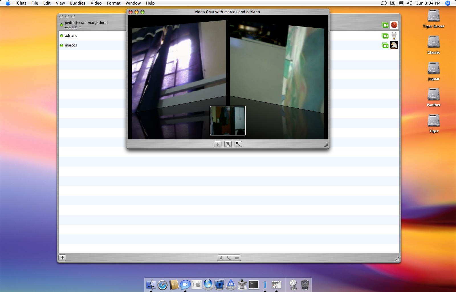Click the blue people silhouettes Dock icon
This screenshot has height=292, width=456.
[x=219, y=285]
